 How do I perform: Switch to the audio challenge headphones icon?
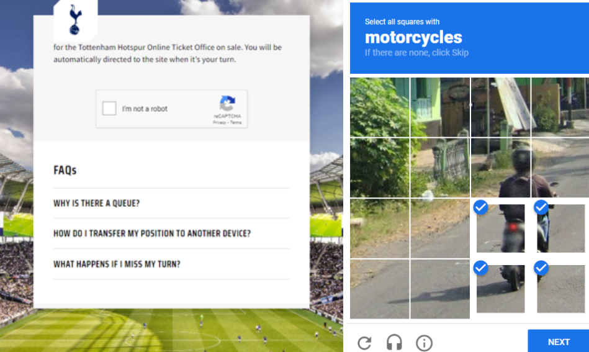pyautogui.click(x=394, y=343)
